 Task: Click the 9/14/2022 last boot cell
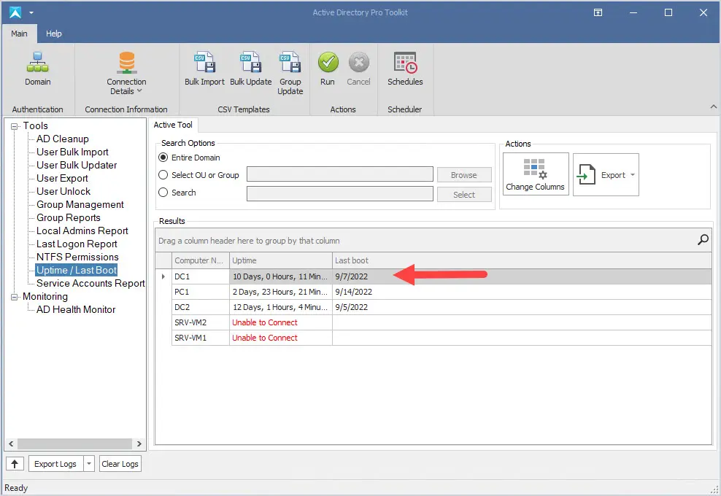pyautogui.click(x=522, y=292)
